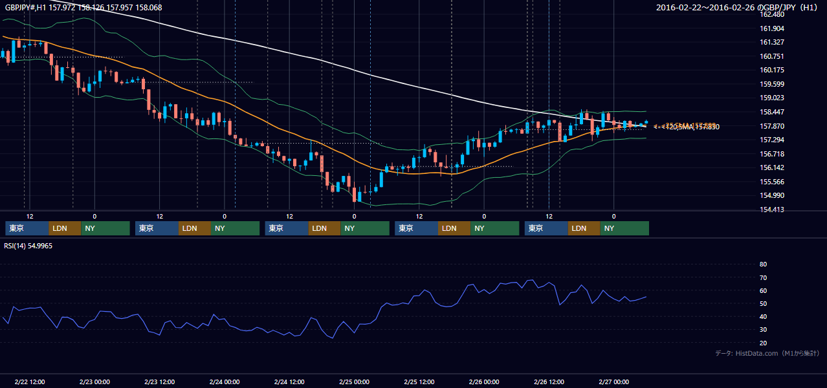
Task: Click the leftmost 東京 session block
Action: click(27, 228)
